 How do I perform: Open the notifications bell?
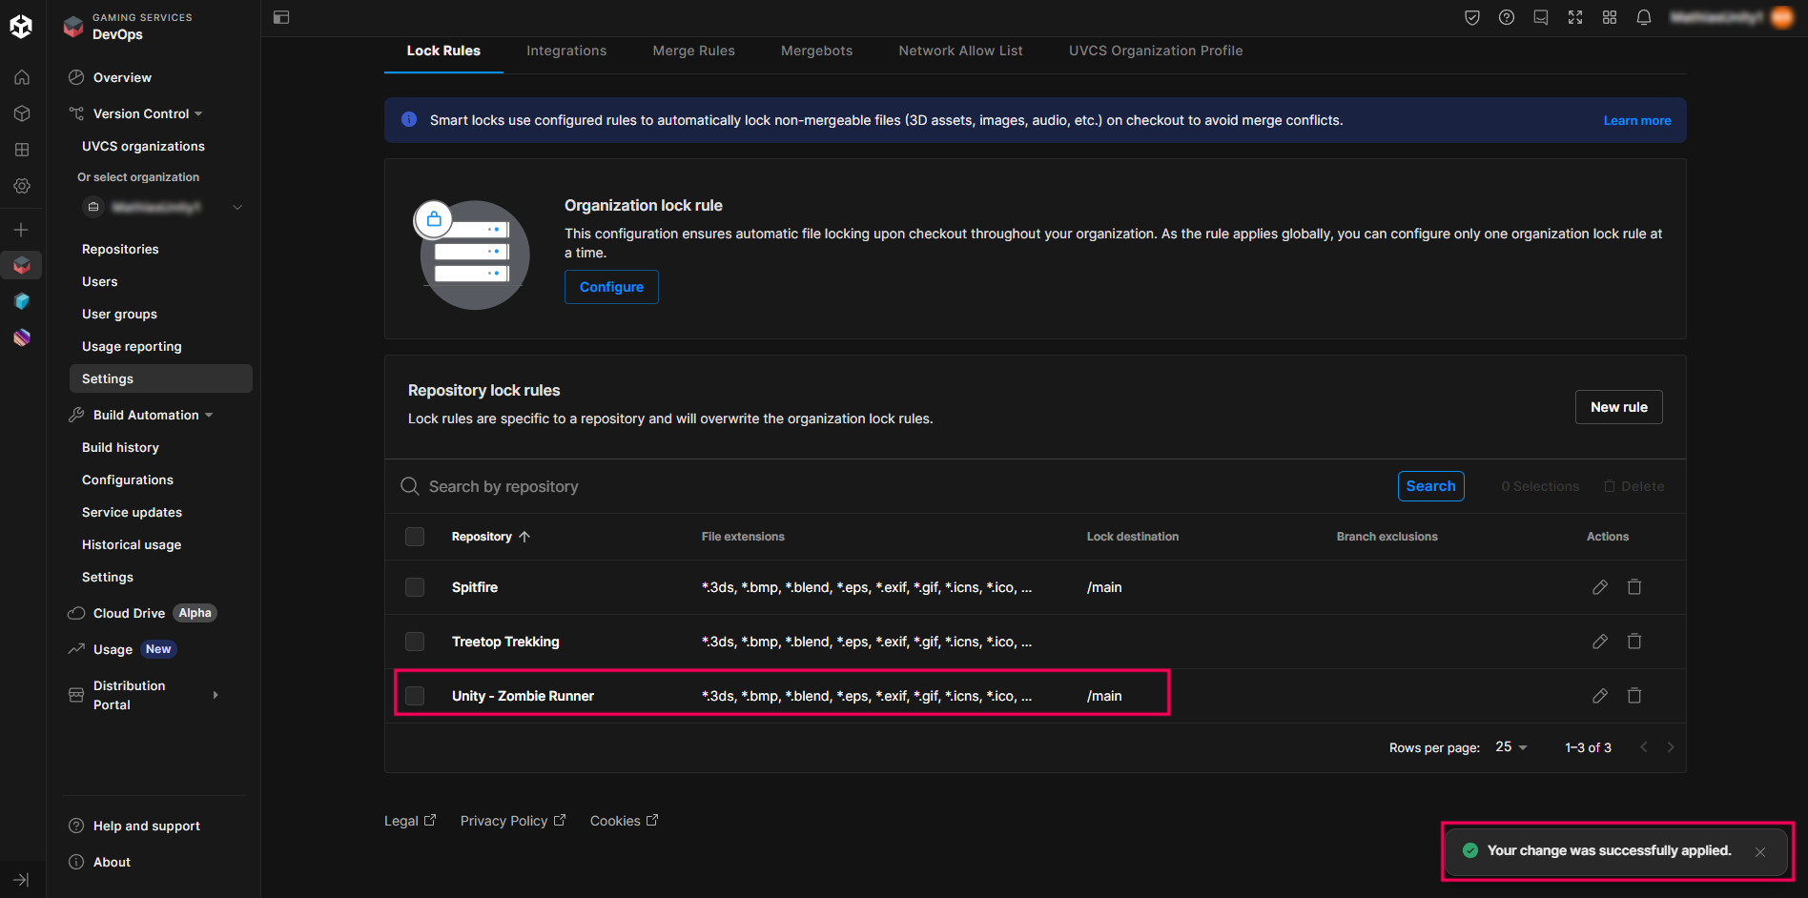[x=1643, y=17]
